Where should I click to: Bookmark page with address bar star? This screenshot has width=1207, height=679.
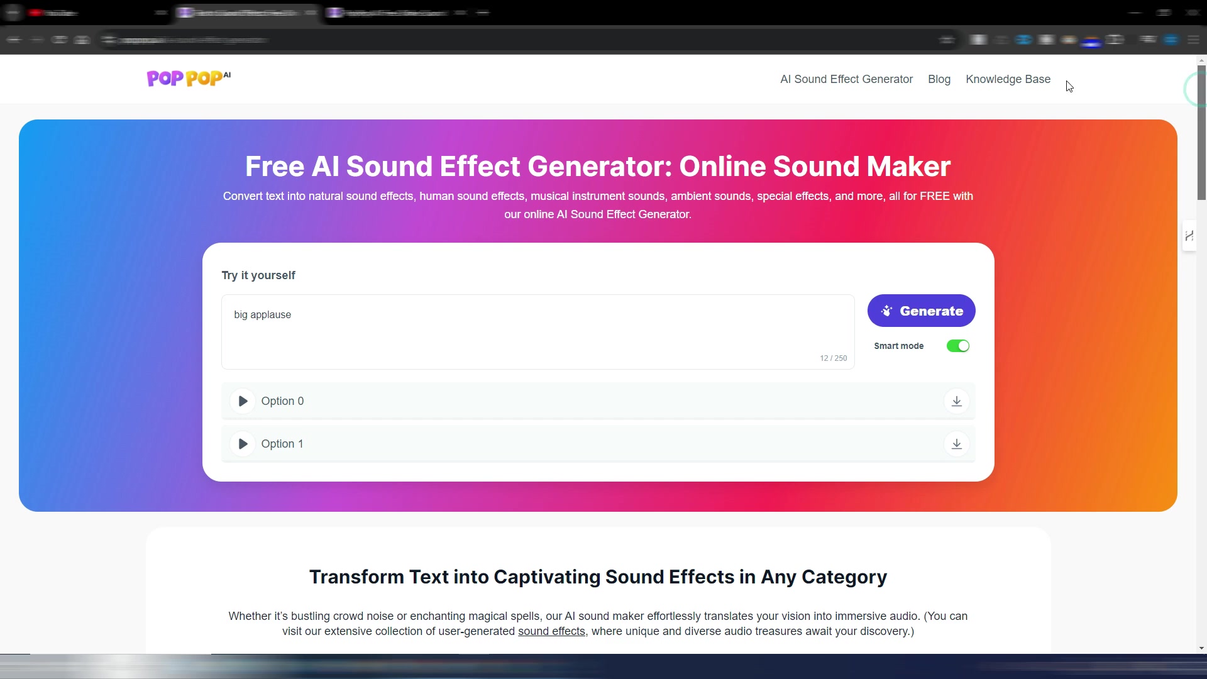click(x=947, y=40)
